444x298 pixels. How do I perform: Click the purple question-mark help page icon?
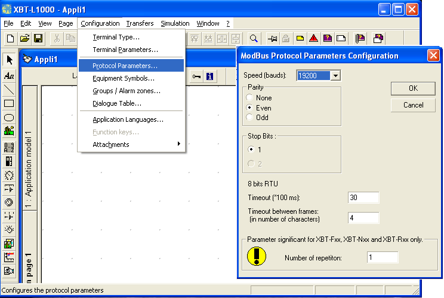[328, 38]
